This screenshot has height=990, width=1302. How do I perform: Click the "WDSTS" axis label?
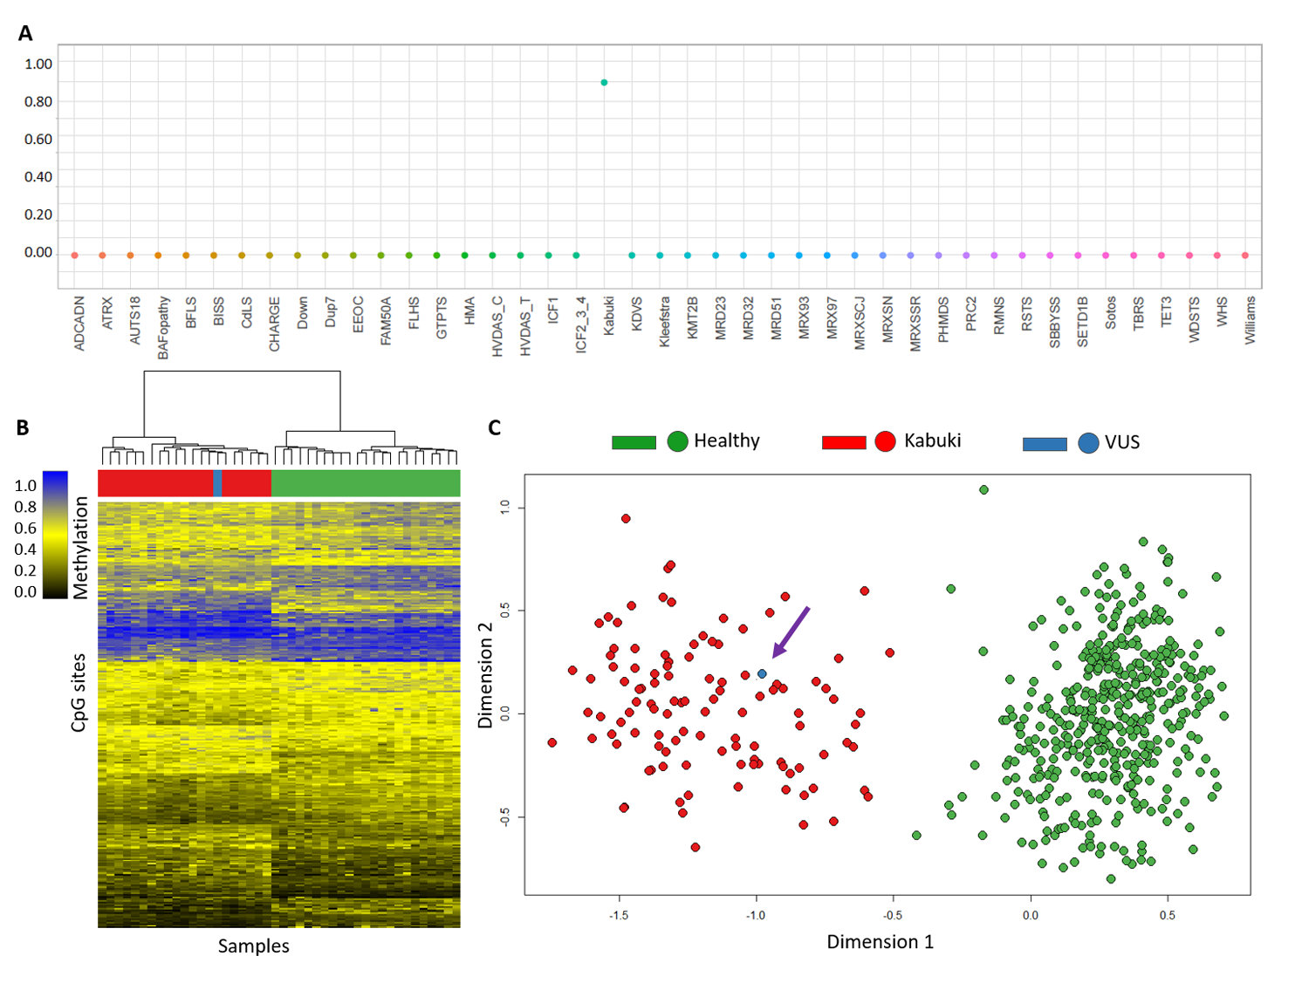click(1195, 319)
